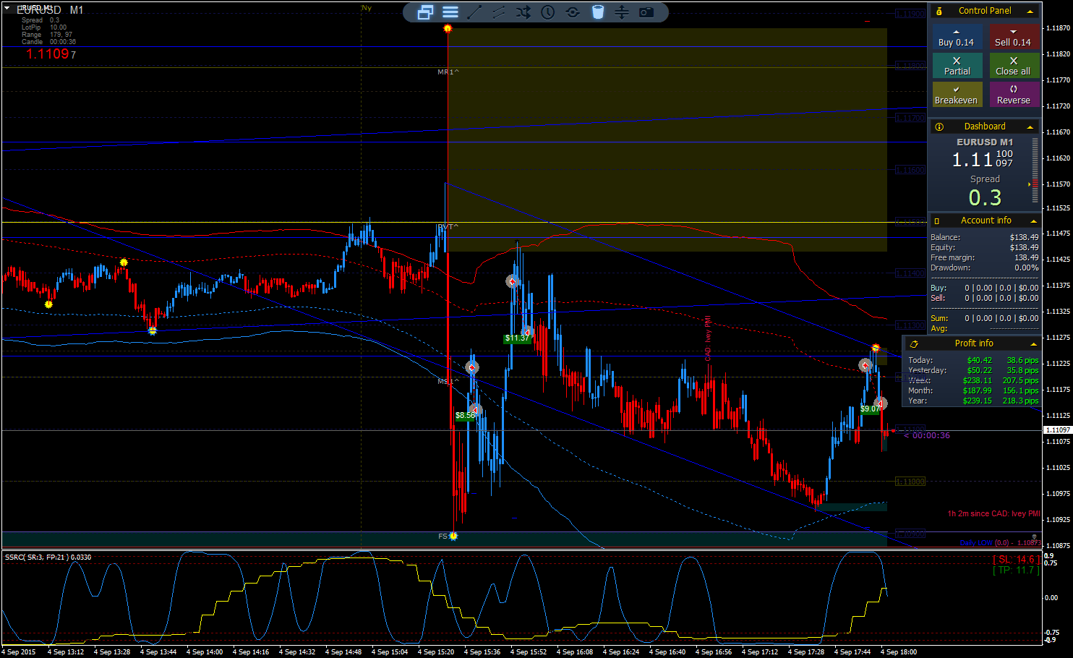Click the Balance $138.49 row
Viewport: 1073px width, 658px height.
[985, 237]
